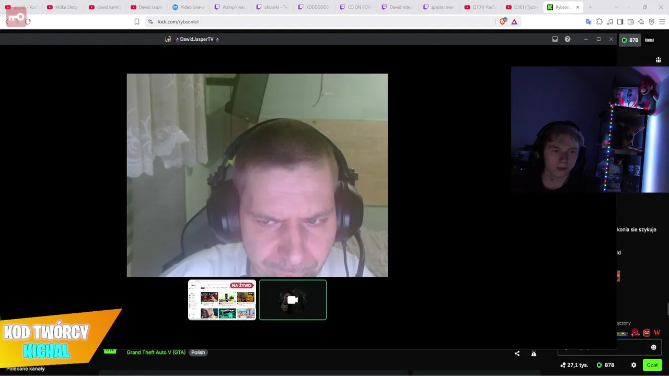Viewport: 669px width, 376px height.
Task: Click the red W emote above chat input
Action: (x=657, y=333)
